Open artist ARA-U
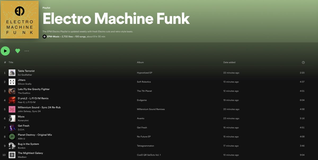Image resolution: width=318 pixels, height=160 pixels. pyautogui.click(x=21, y=139)
